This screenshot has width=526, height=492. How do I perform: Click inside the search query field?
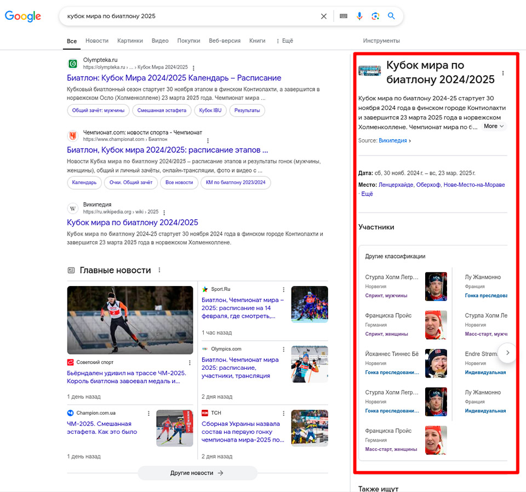[191, 16]
